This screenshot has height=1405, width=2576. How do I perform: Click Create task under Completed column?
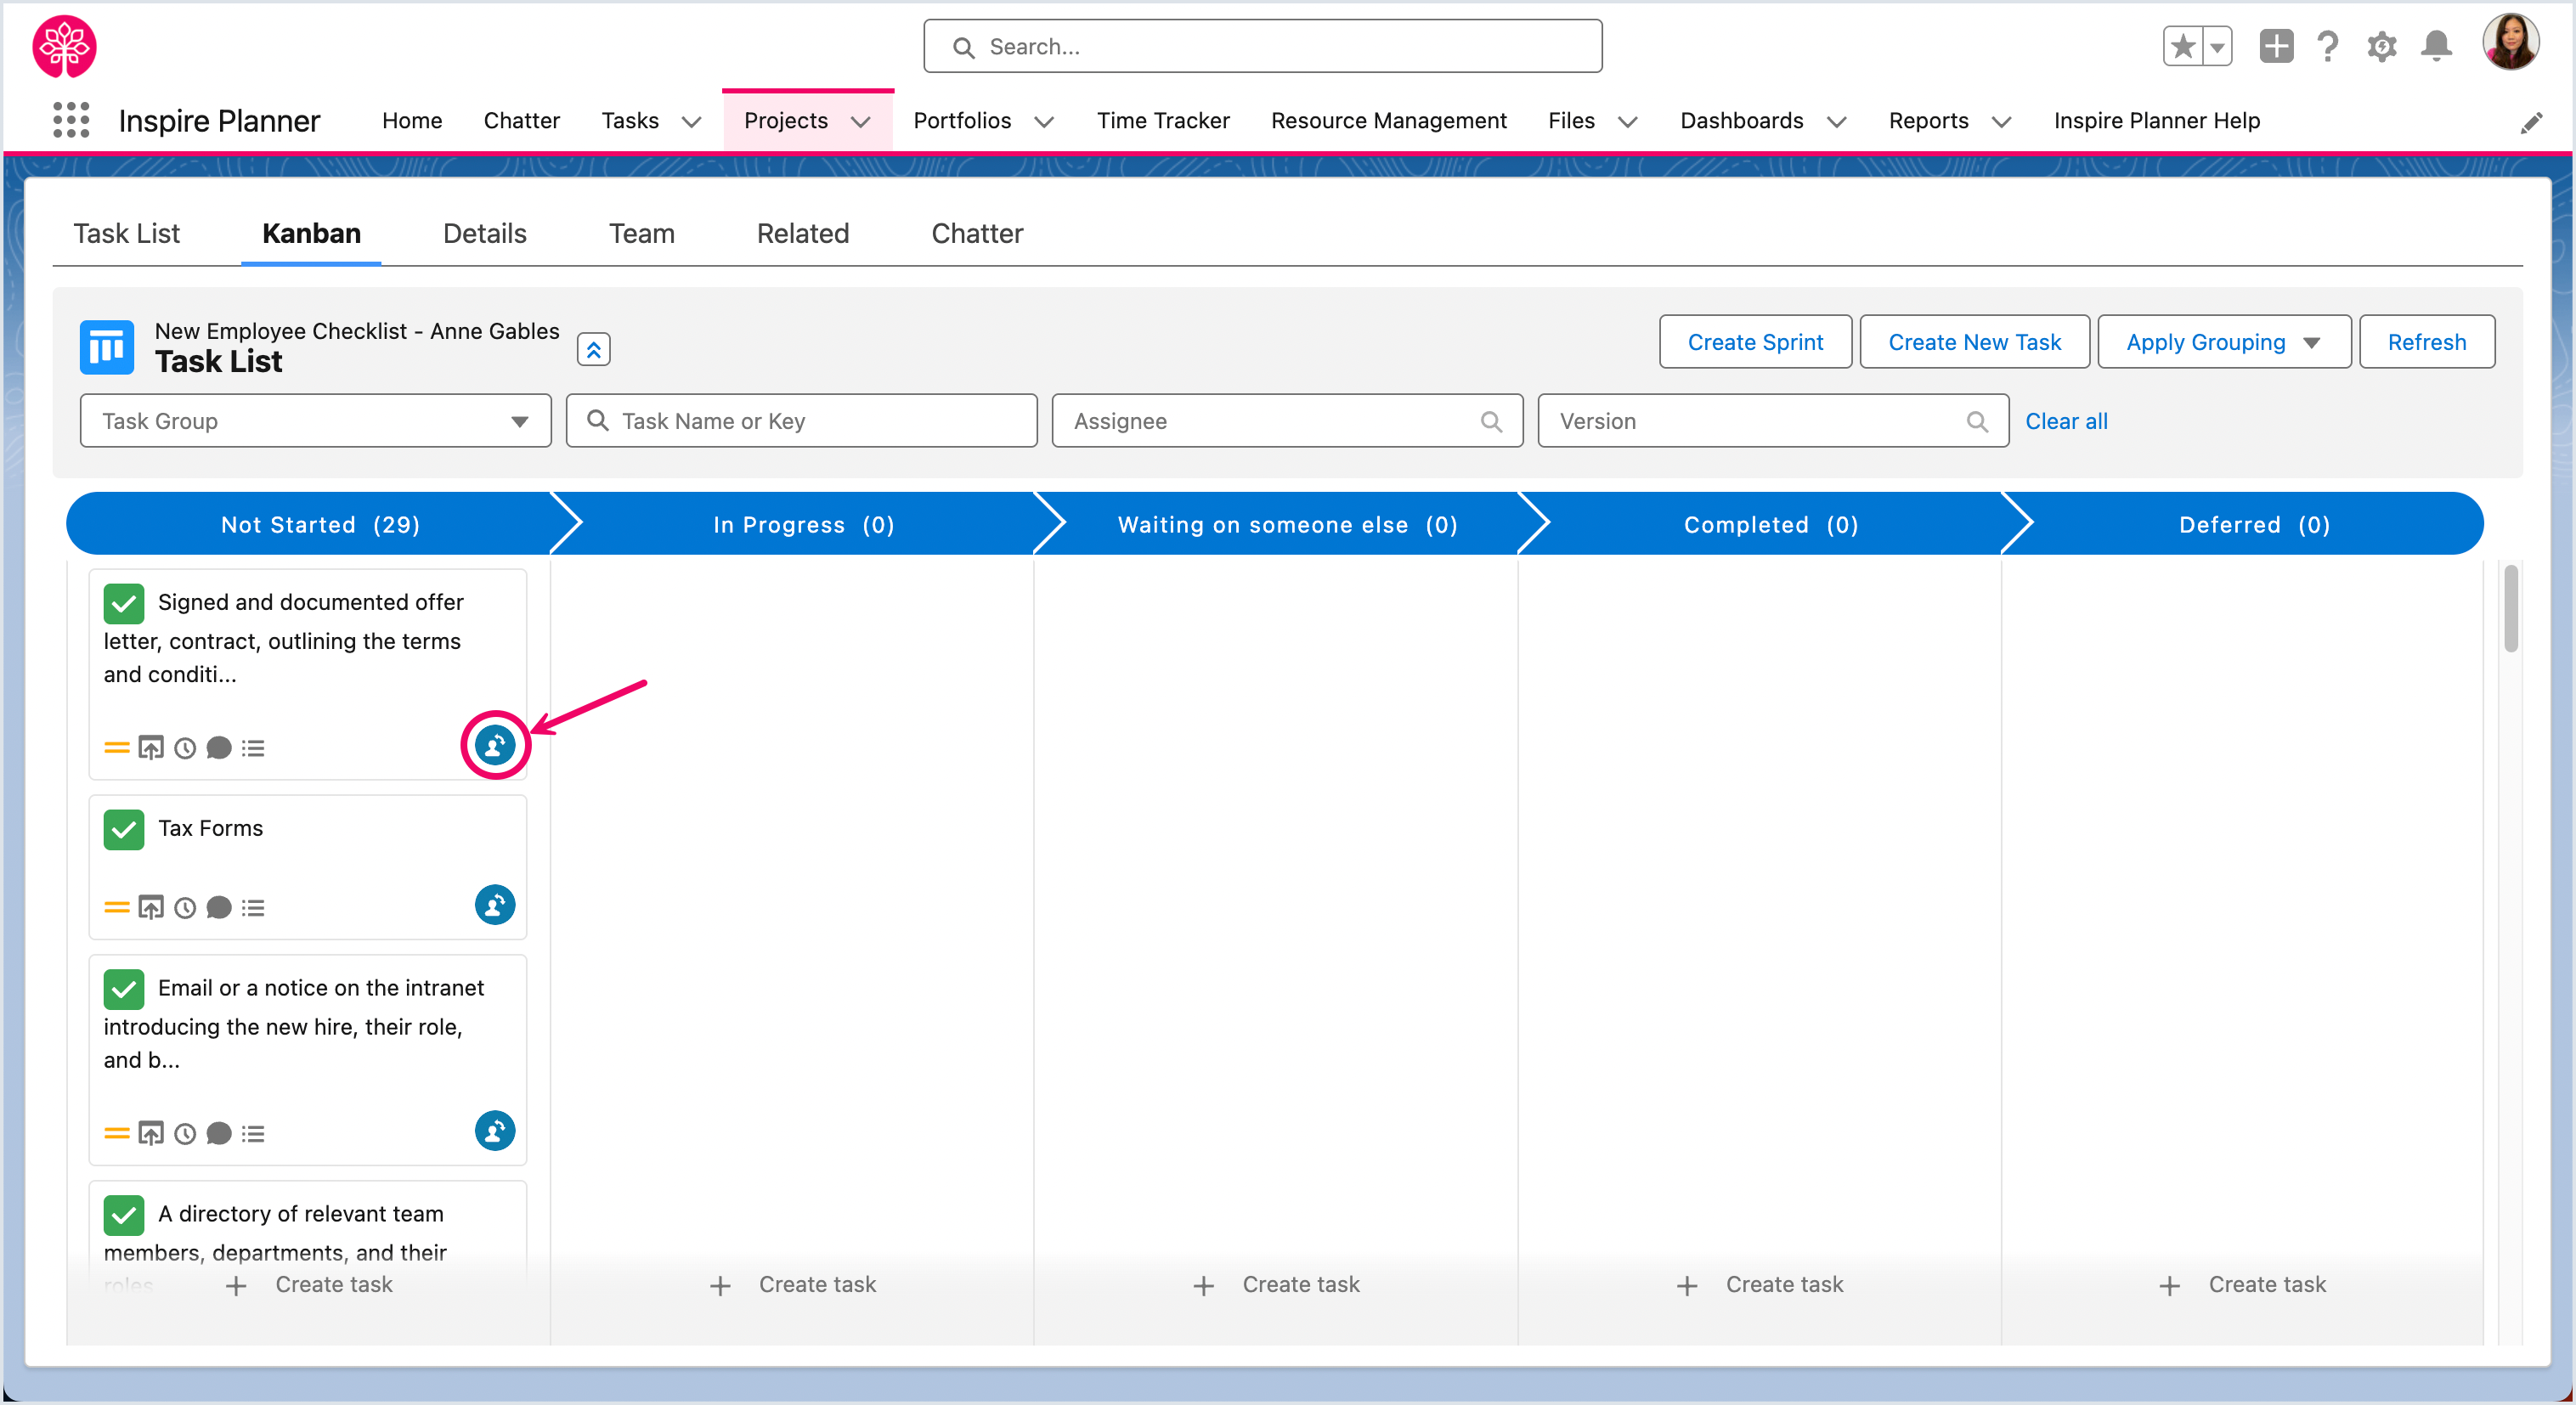(1760, 1285)
